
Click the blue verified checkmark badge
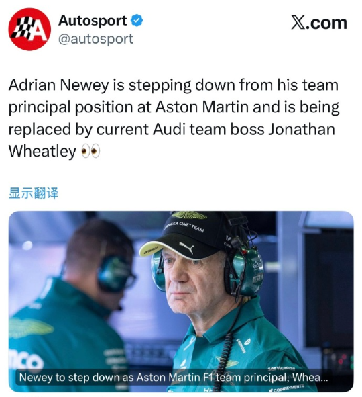pos(137,21)
